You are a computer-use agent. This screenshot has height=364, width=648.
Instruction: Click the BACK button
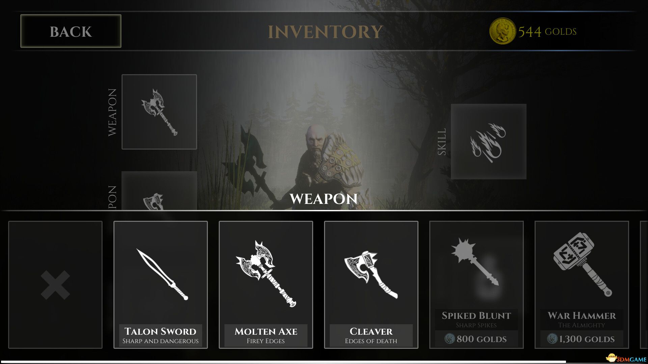click(71, 31)
